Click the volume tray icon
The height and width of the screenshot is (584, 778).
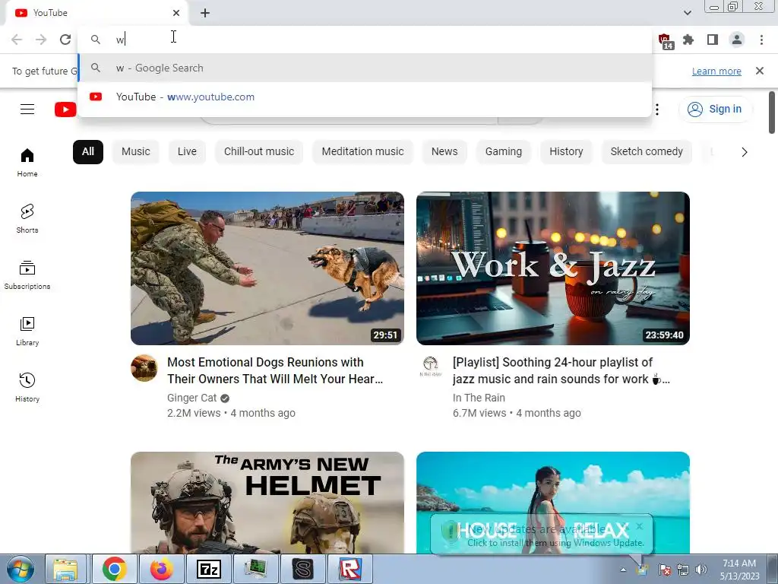coord(701,570)
